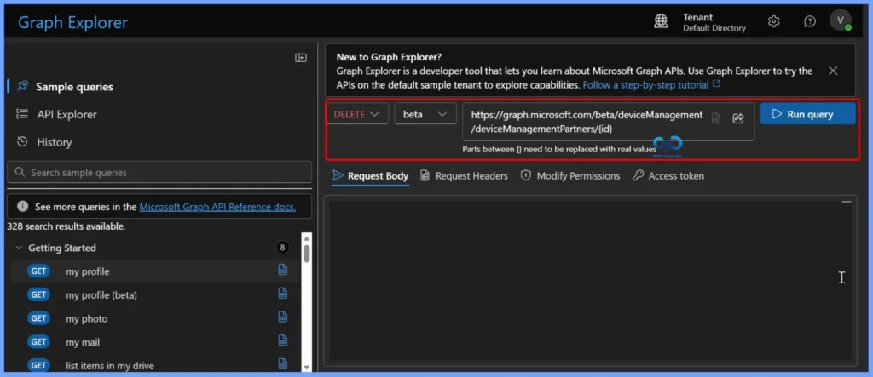This screenshot has height=377, width=873.
Task: Minimize the request body editor dash icon
Action: 847,202
